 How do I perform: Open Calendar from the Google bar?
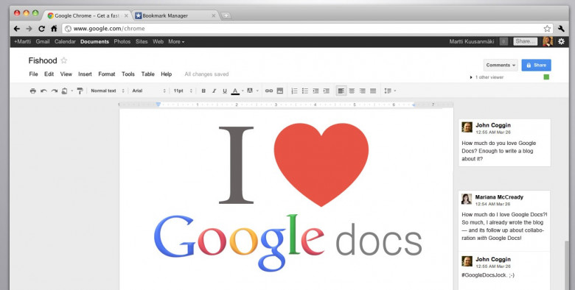coord(65,42)
